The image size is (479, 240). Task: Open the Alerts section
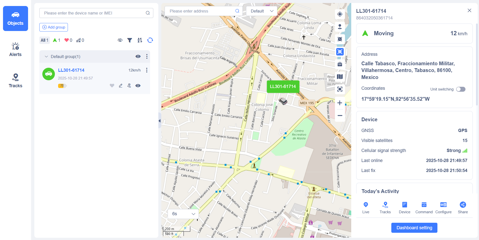[x=16, y=49]
